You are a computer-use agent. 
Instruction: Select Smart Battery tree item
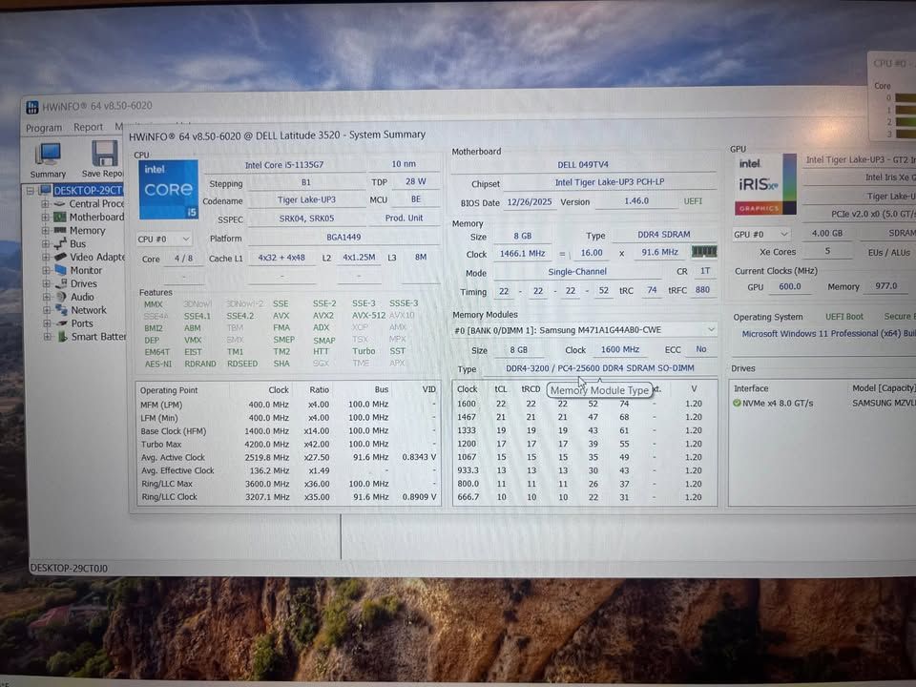[98, 337]
